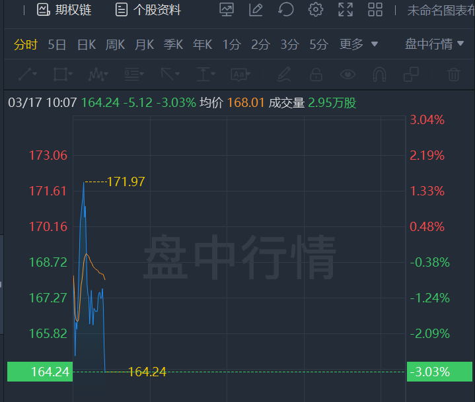Click the chart display monitor icon

coord(227,9)
